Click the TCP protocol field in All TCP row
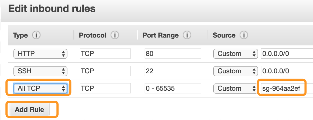The image size is (313, 120). click(x=104, y=88)
